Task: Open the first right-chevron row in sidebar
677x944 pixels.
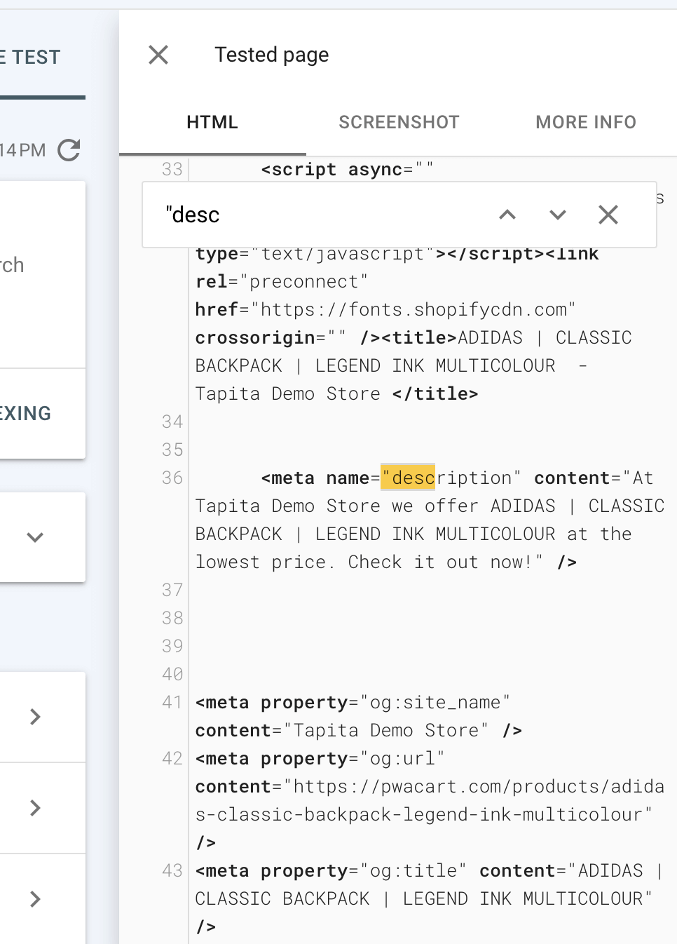Action: tap(35, 717)
